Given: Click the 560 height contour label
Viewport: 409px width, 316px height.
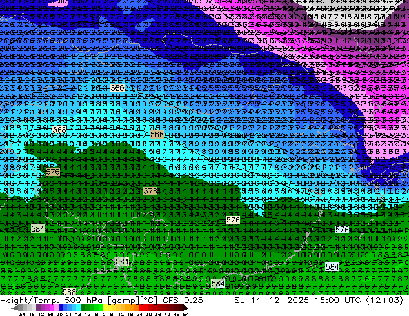Looking at the screenshot, I should click(117, 88).
